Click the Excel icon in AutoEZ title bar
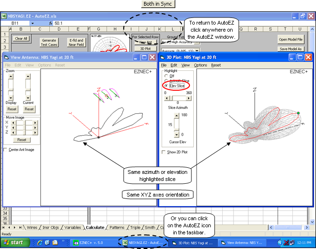 (4, 16)
